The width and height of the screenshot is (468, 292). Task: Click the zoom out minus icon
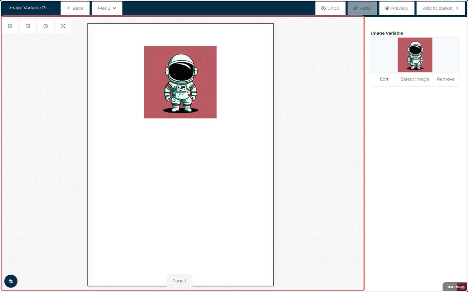point(28,26)
